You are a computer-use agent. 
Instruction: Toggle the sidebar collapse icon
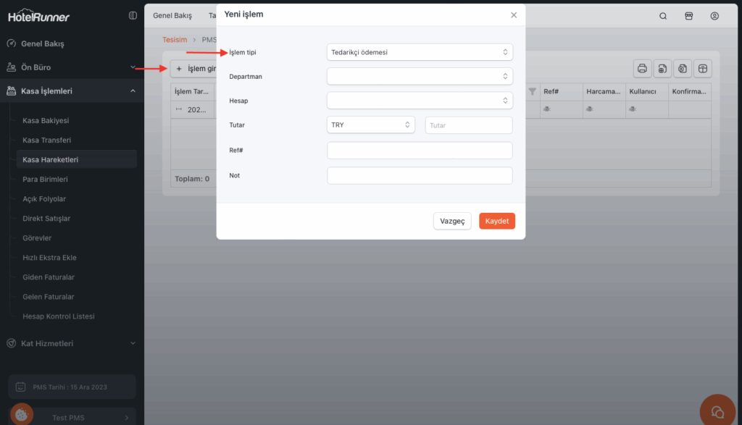[132, 15]
